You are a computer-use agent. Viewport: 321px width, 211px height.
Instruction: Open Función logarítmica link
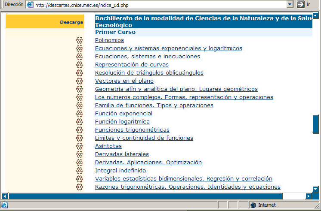tap(122, 122)
